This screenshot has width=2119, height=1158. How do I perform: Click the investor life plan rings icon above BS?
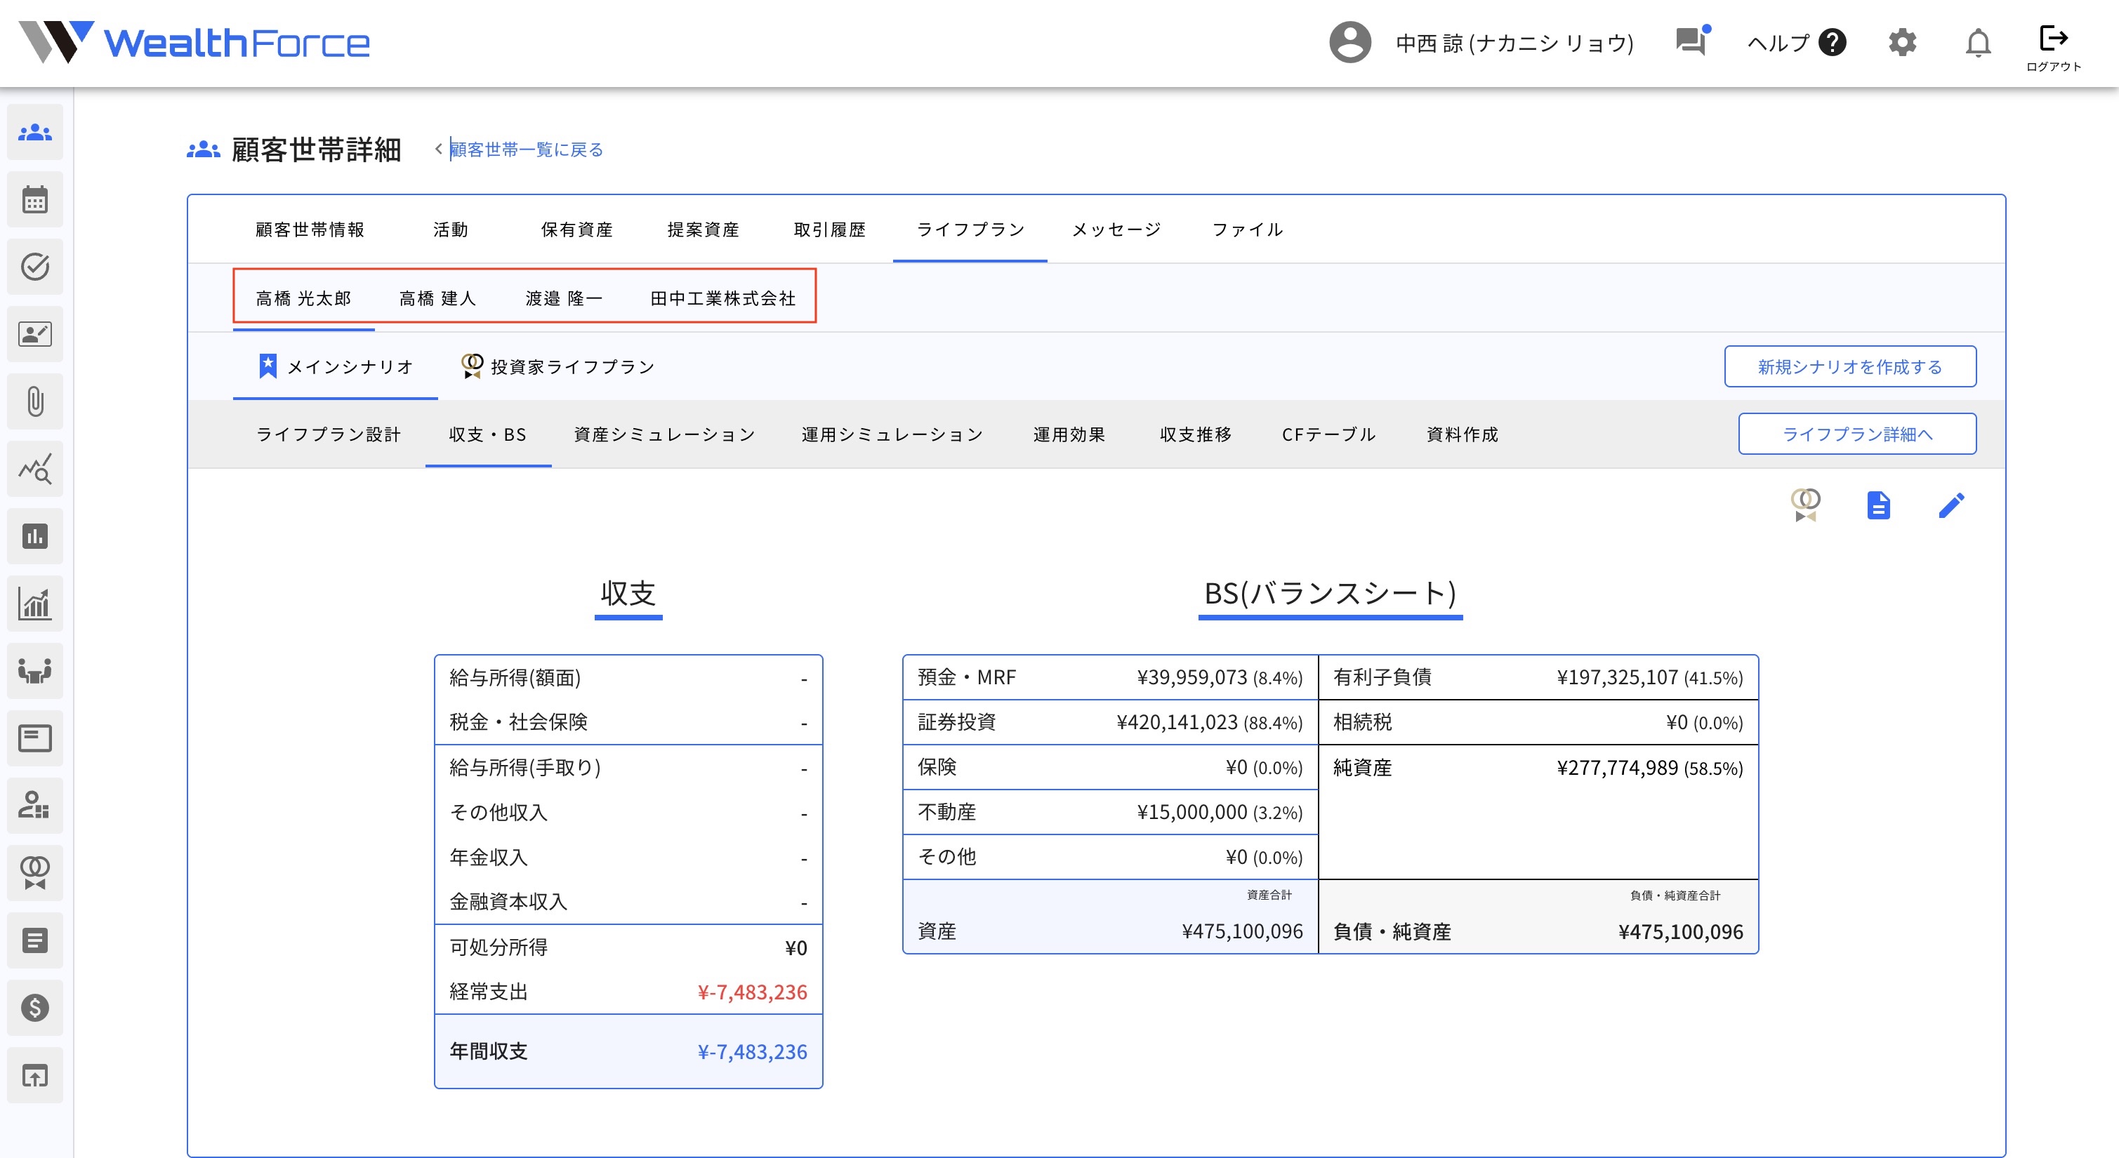pos(1804,505)
